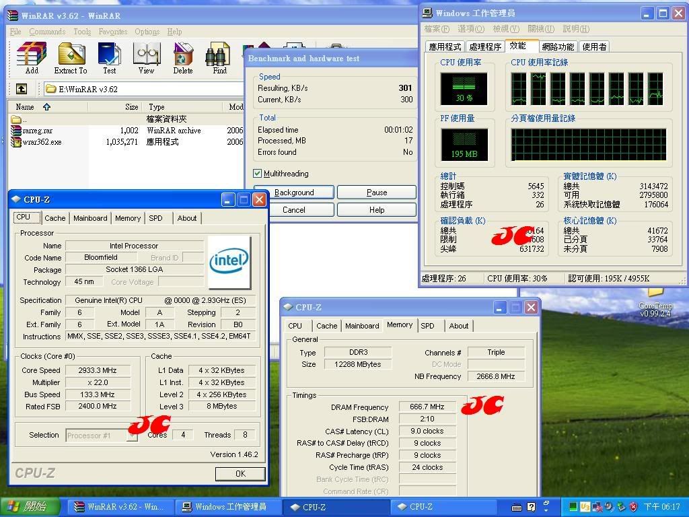This screenshot has height=517, width=689.
Task: Select the wrar362.exe file icon
Action: (x=16, y=142)
